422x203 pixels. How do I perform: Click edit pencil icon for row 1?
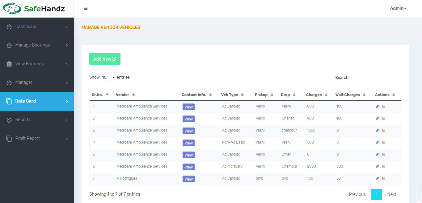tap(378, 106)
